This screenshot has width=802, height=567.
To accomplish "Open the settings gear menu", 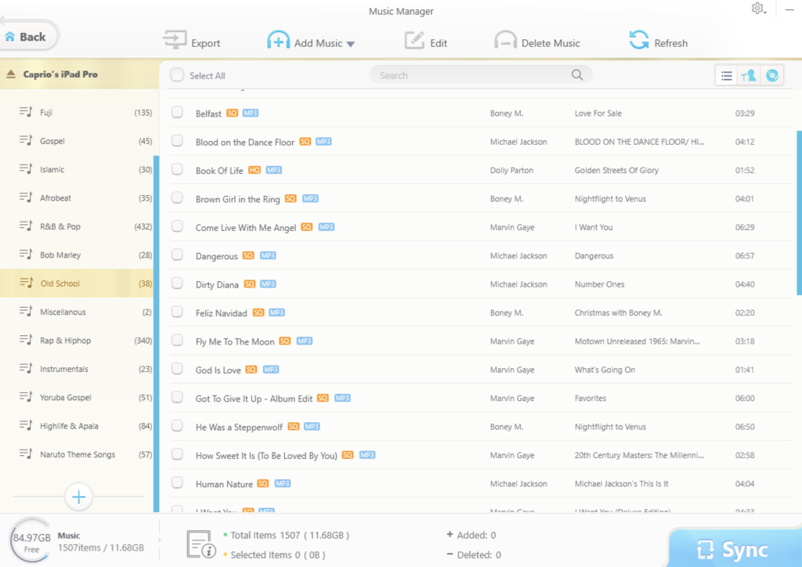I will tap(758, 9).
